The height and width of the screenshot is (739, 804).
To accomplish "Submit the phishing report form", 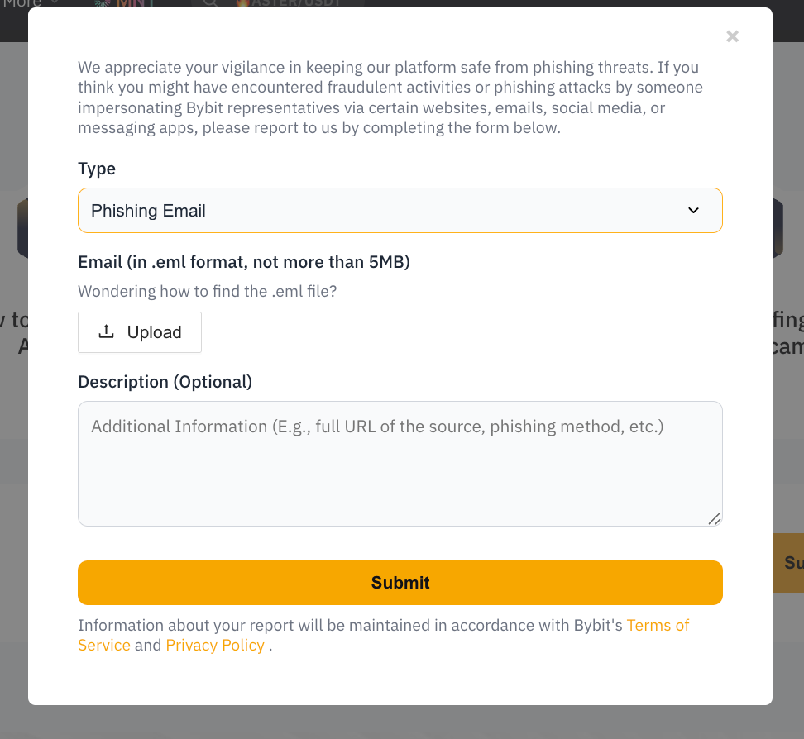I will click(400, 583).
